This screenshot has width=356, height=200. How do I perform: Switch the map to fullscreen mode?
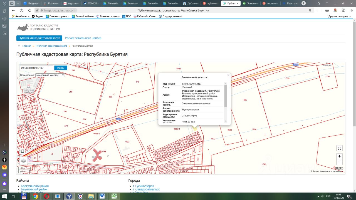(339, 148)
